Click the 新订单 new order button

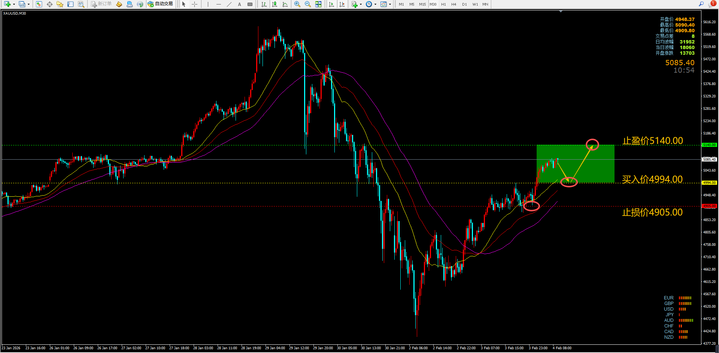tap(101, 4)
